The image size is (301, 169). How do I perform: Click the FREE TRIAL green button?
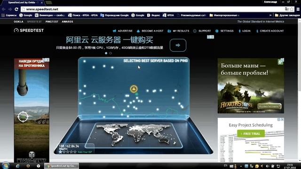pyautogui.click(x=251, y=133)
